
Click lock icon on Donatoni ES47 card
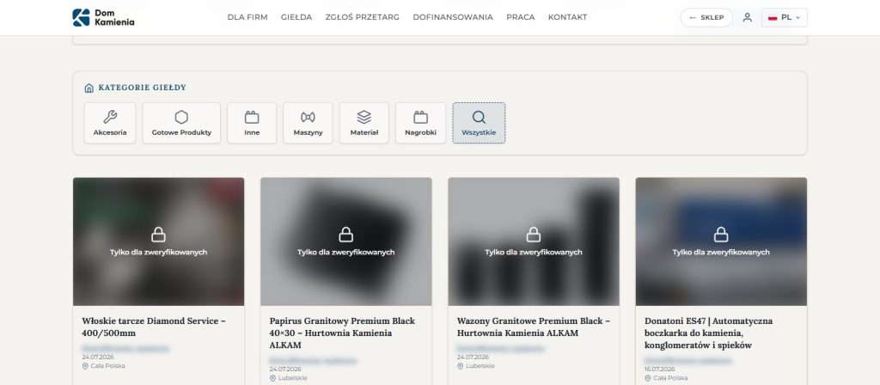click(721, 235)
